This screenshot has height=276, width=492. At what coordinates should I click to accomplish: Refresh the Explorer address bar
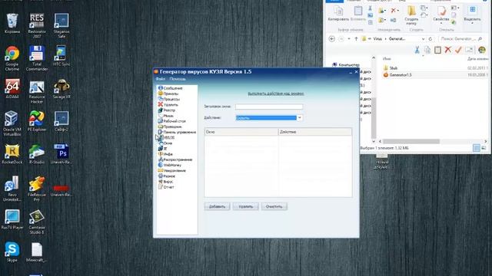430,39
